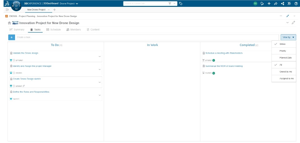Viewport: 300px width, 143px height.
Task: Open the Schedule tab
Action: point(53,30)
